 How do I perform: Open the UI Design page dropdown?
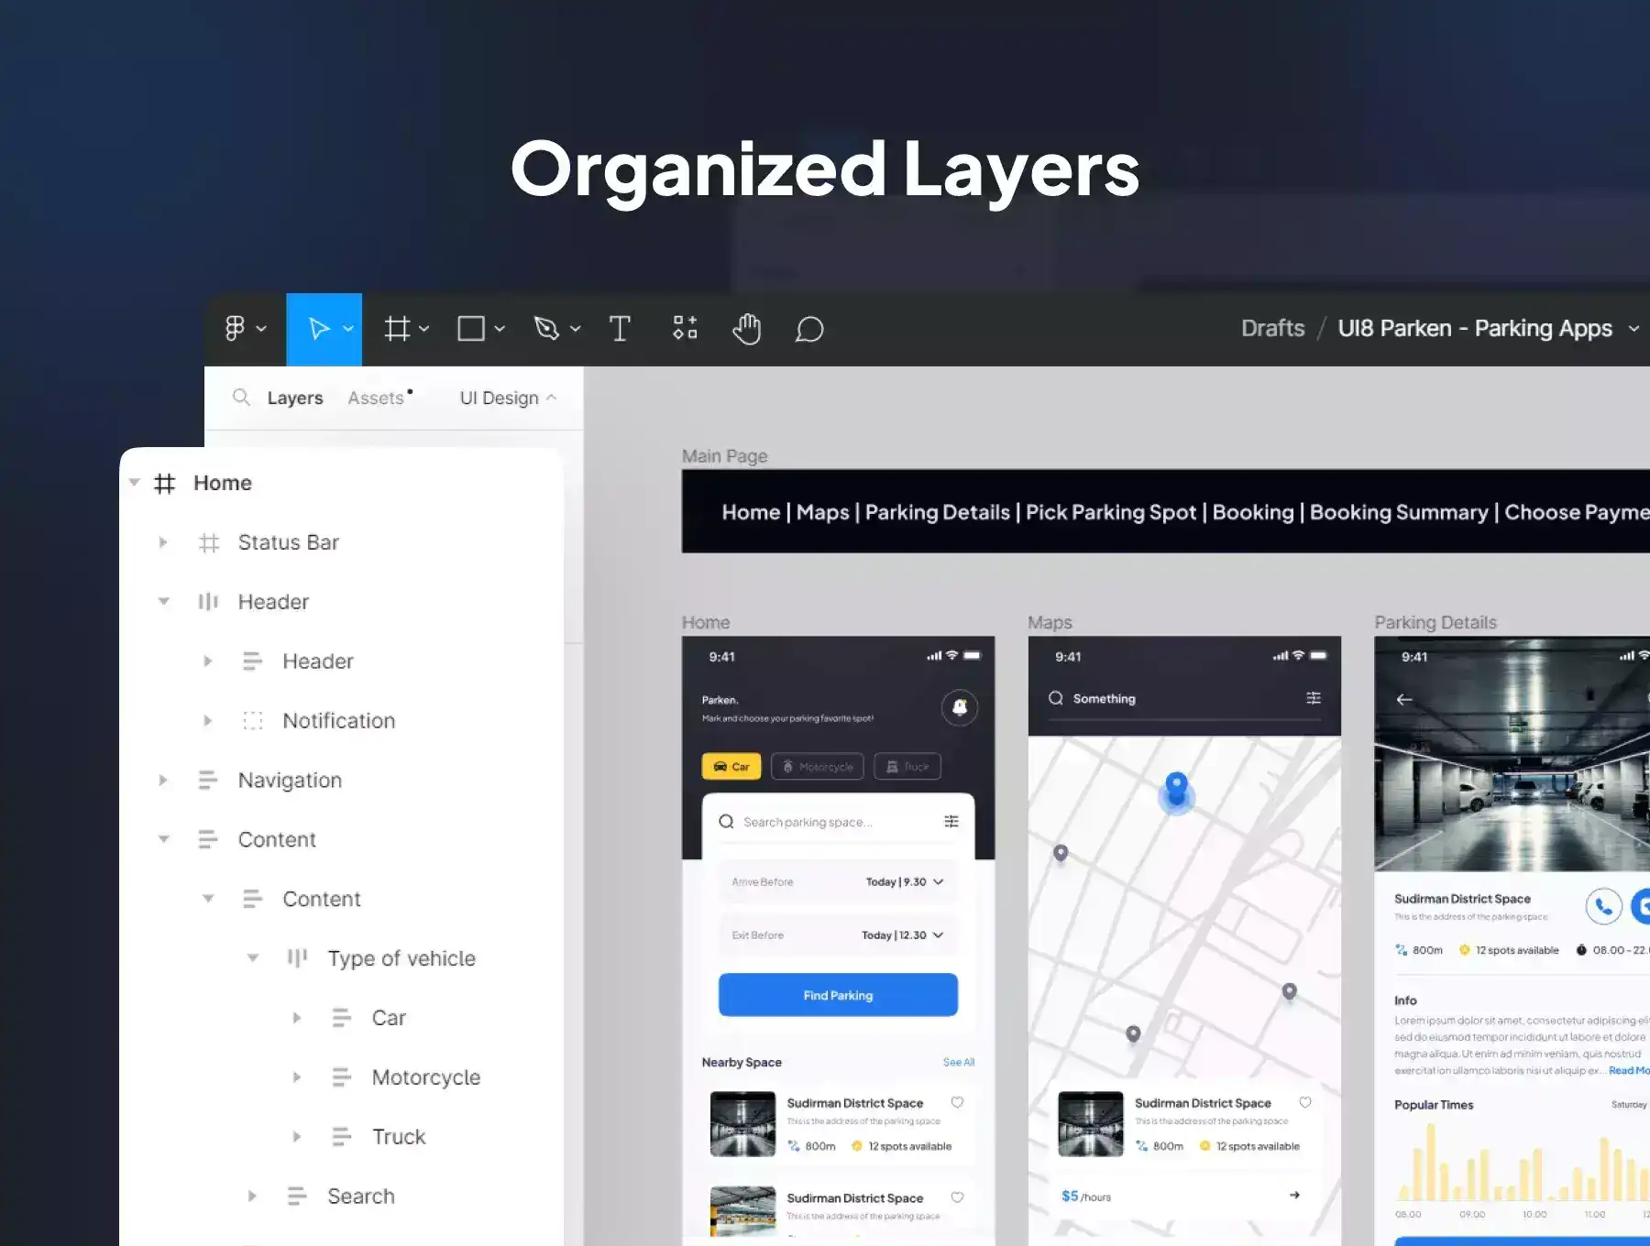pos(508,398)
